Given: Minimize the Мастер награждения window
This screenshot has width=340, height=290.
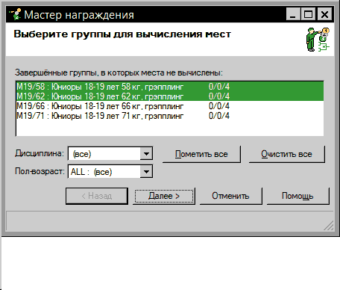Looking at the screenshot, I should pyautogui.click(x=293, y=14).
